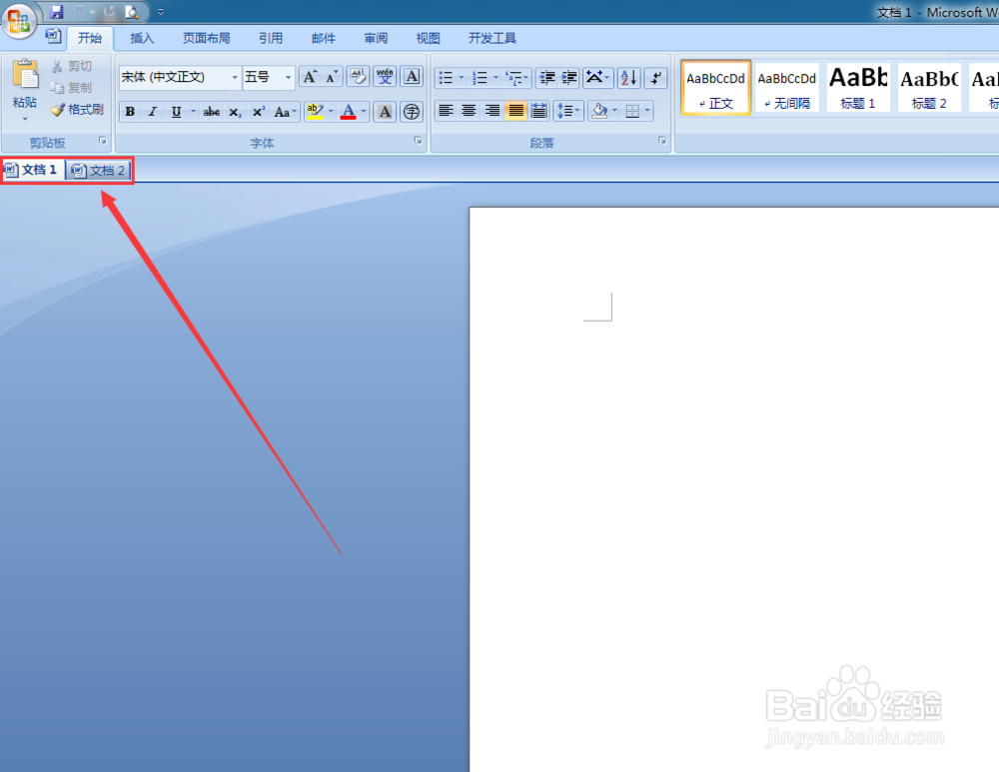
Task: Align text right
Action: pos(493,111)
